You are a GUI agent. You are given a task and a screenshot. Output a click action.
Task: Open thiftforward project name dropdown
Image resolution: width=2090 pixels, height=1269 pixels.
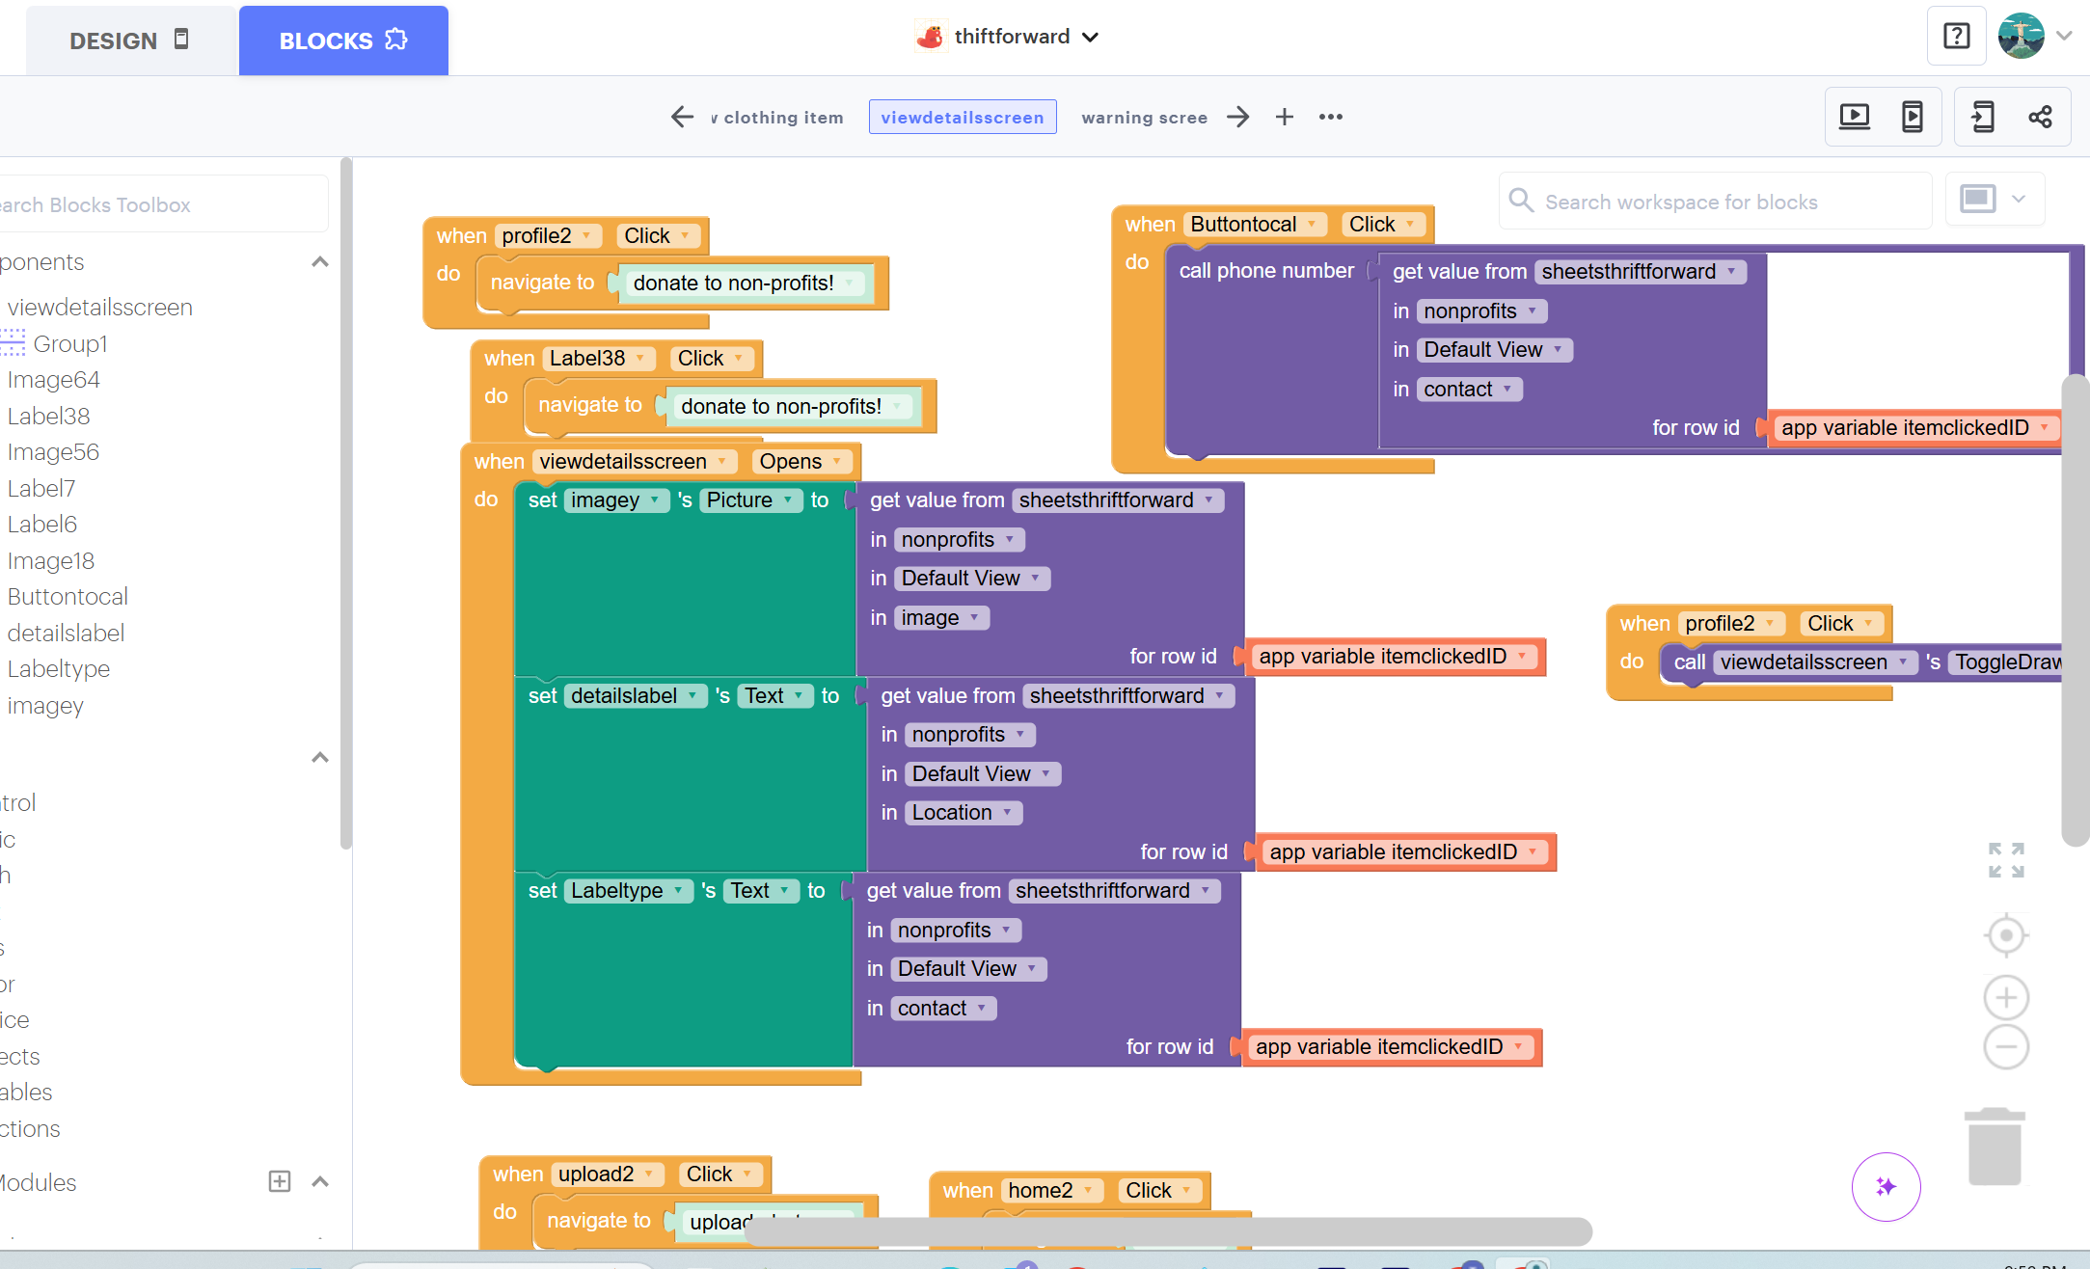click(1090, 38)
